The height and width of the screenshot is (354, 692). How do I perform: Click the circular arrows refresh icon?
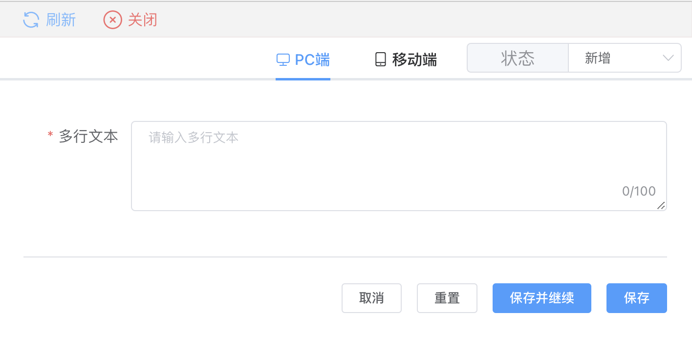[x=31, y=20]
